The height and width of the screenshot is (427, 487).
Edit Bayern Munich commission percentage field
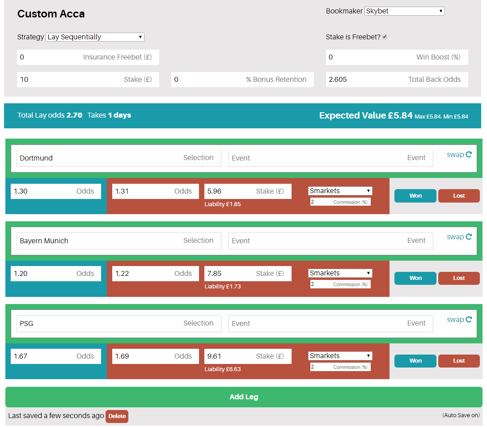click(x=340, y=284)
